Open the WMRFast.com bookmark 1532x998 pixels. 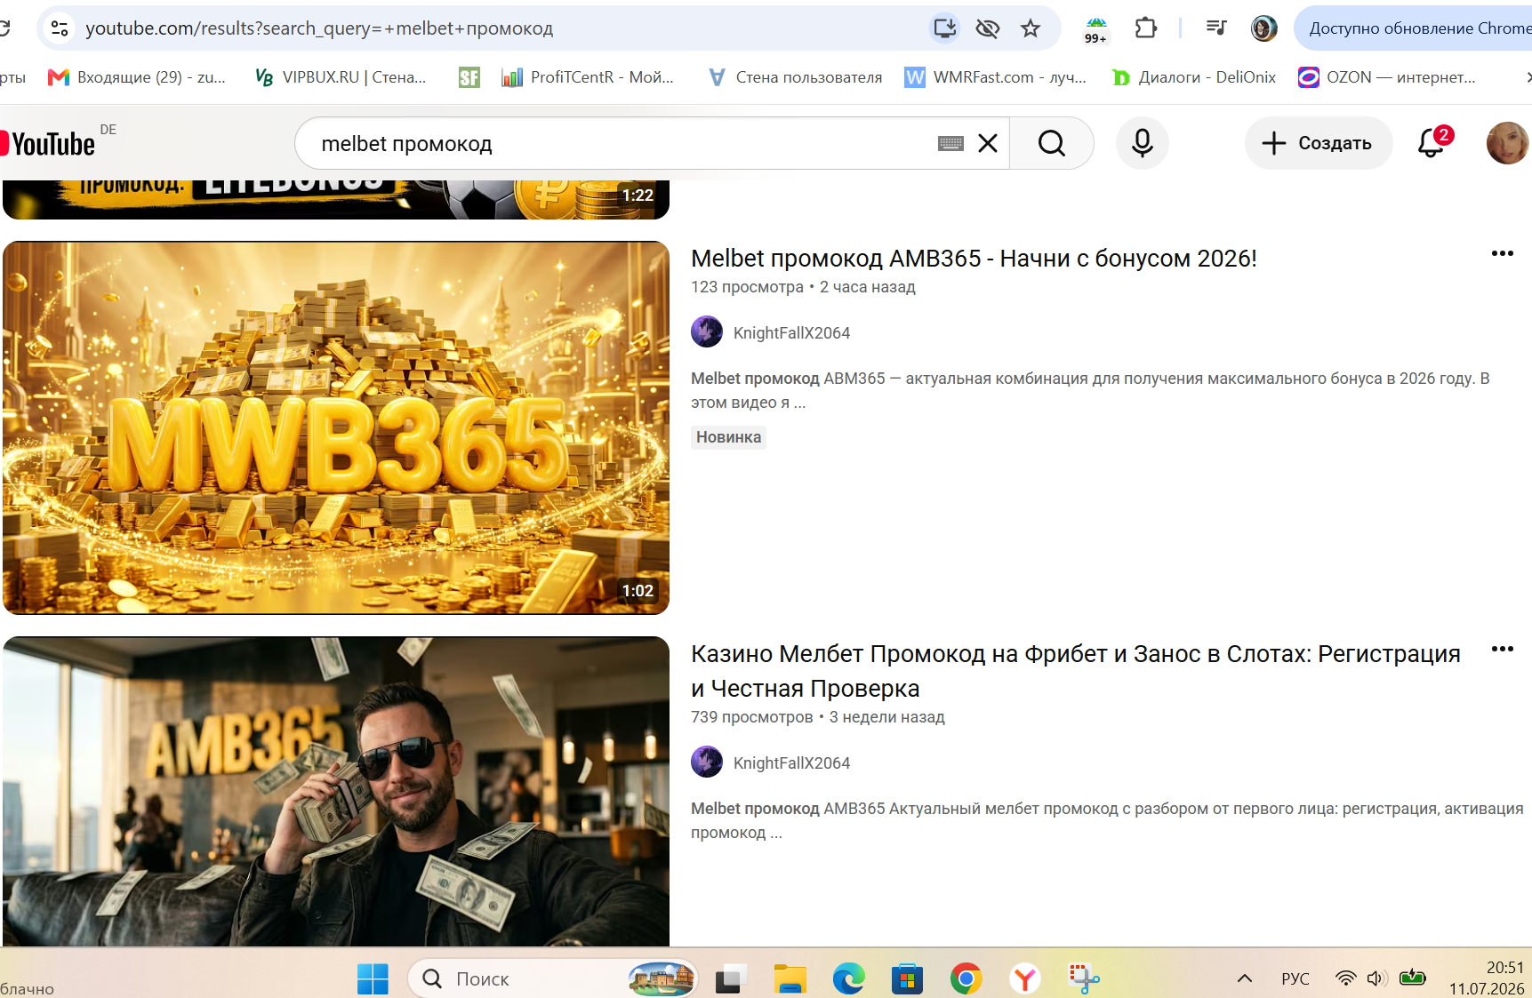(x=996, y=77)
